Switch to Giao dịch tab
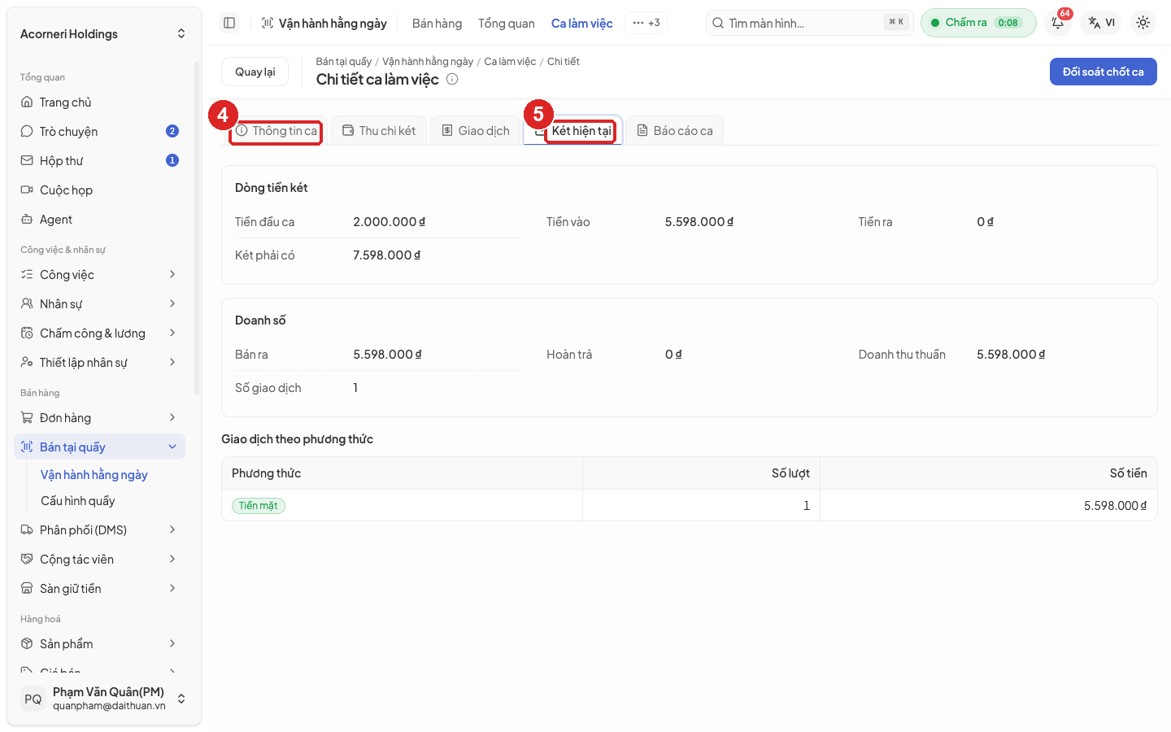 coord(476,131)
